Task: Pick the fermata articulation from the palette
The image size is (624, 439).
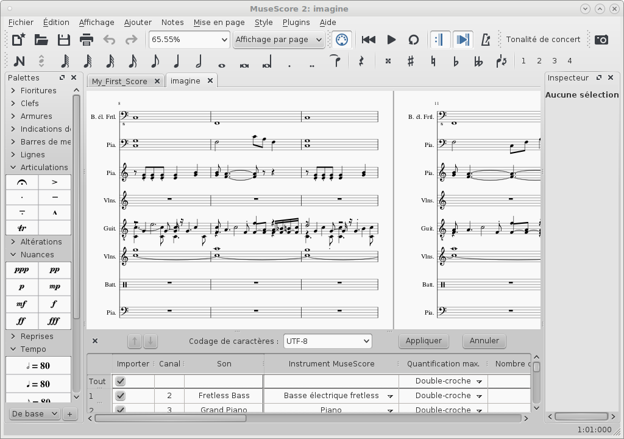Action: pyautogui.click(x=22, y=182)
